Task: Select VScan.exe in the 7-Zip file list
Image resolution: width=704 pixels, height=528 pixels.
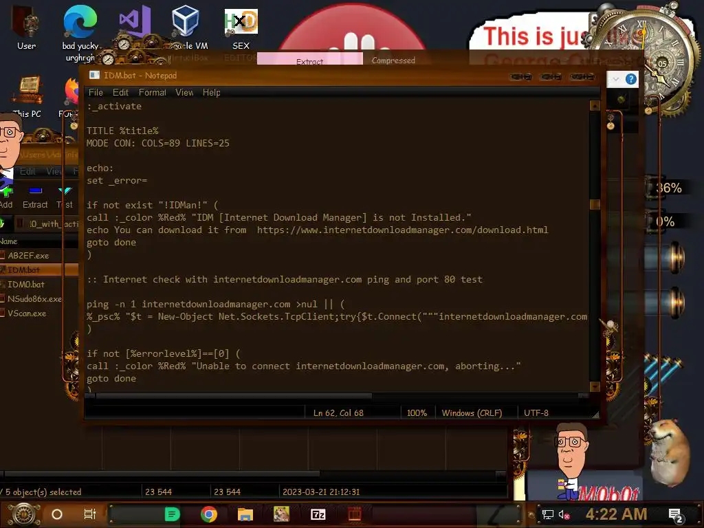Action: point(27,313)
